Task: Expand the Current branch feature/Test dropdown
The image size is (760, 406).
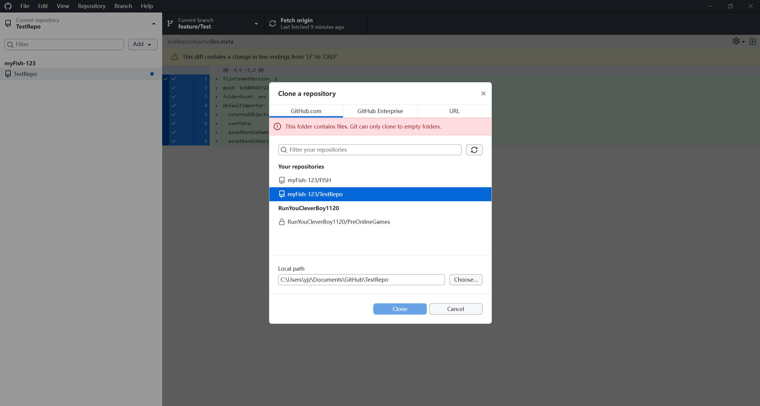Action: [213, 23]
